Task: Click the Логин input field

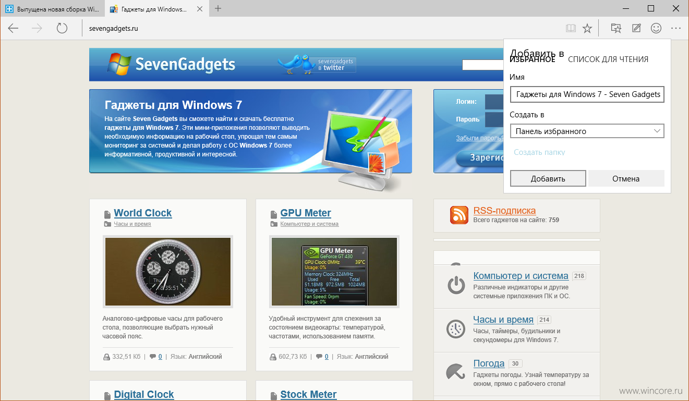Action: pos(494,102)
